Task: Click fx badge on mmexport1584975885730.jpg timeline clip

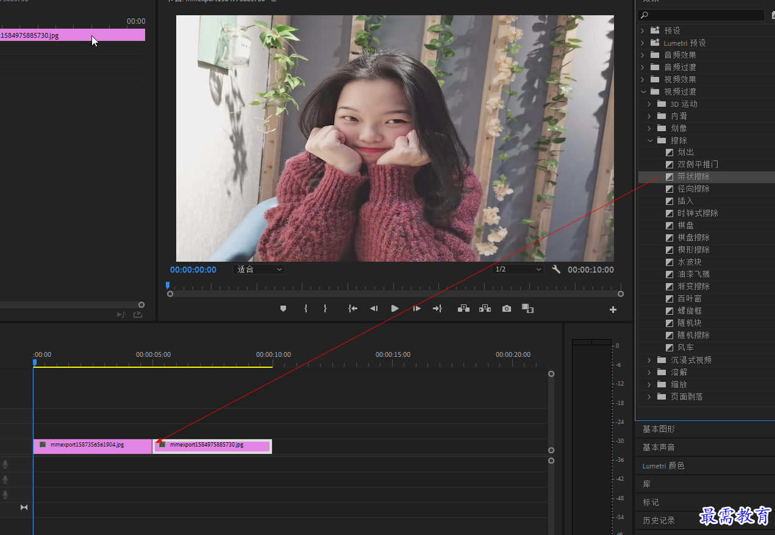Action: point(162,445)
